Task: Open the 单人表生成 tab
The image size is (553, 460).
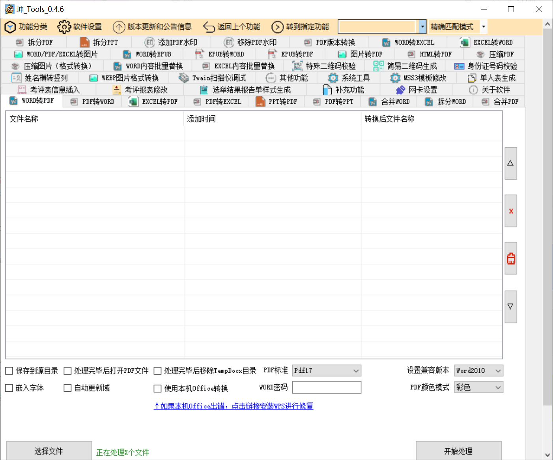Action: (491, 78)
